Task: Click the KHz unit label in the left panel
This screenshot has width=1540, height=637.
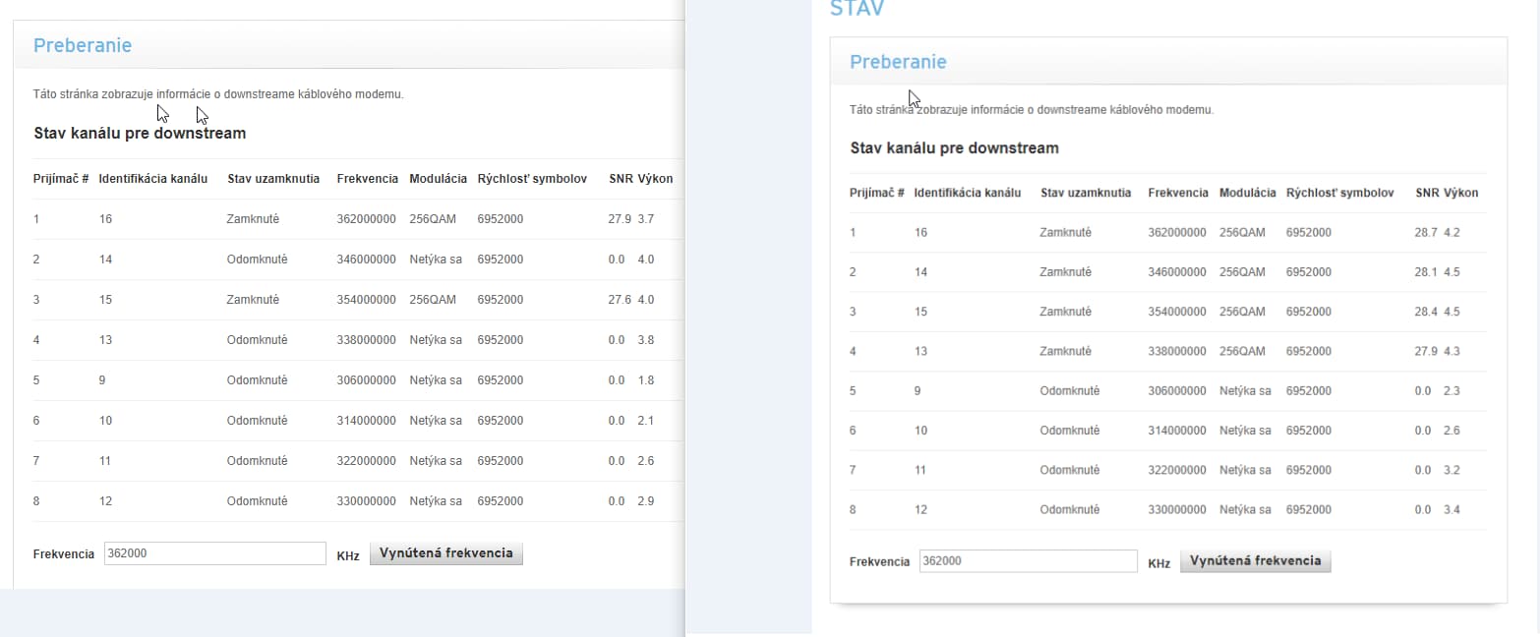Action: point(348,556)
